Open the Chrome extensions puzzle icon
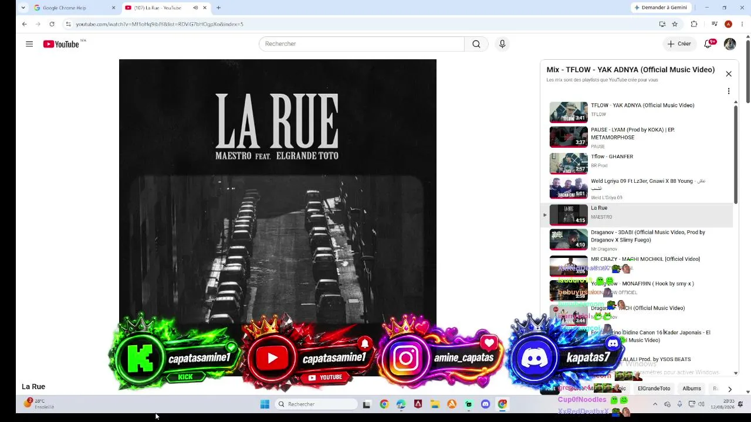Image resolution: width=751 pixels, height=422 pixels. click(x=694, y=24)
